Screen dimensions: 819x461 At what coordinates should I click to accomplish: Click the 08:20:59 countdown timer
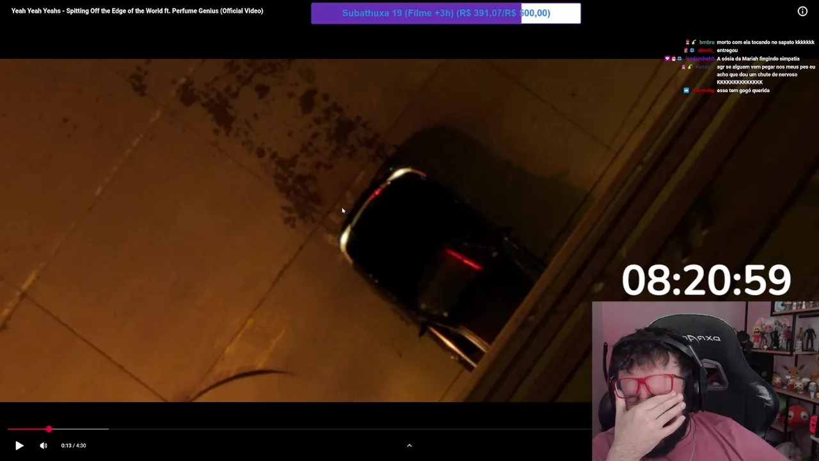[x=706, y=280]
